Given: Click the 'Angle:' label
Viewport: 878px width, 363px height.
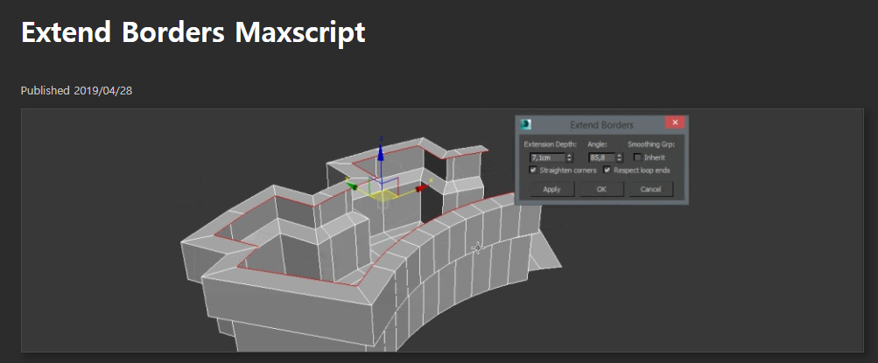Looking at the screenshot, I should 597,144.
